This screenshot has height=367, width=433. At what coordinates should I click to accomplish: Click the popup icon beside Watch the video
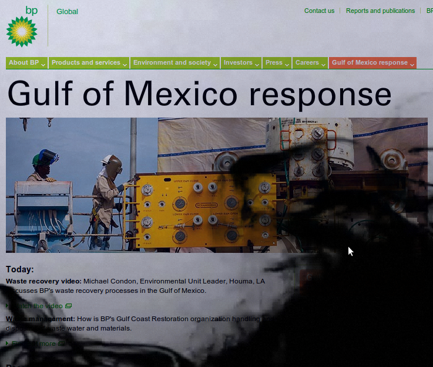click(x=68, y=306)
